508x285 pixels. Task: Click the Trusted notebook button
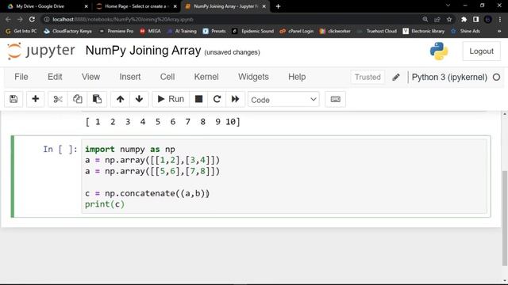[x=368, y=78]
